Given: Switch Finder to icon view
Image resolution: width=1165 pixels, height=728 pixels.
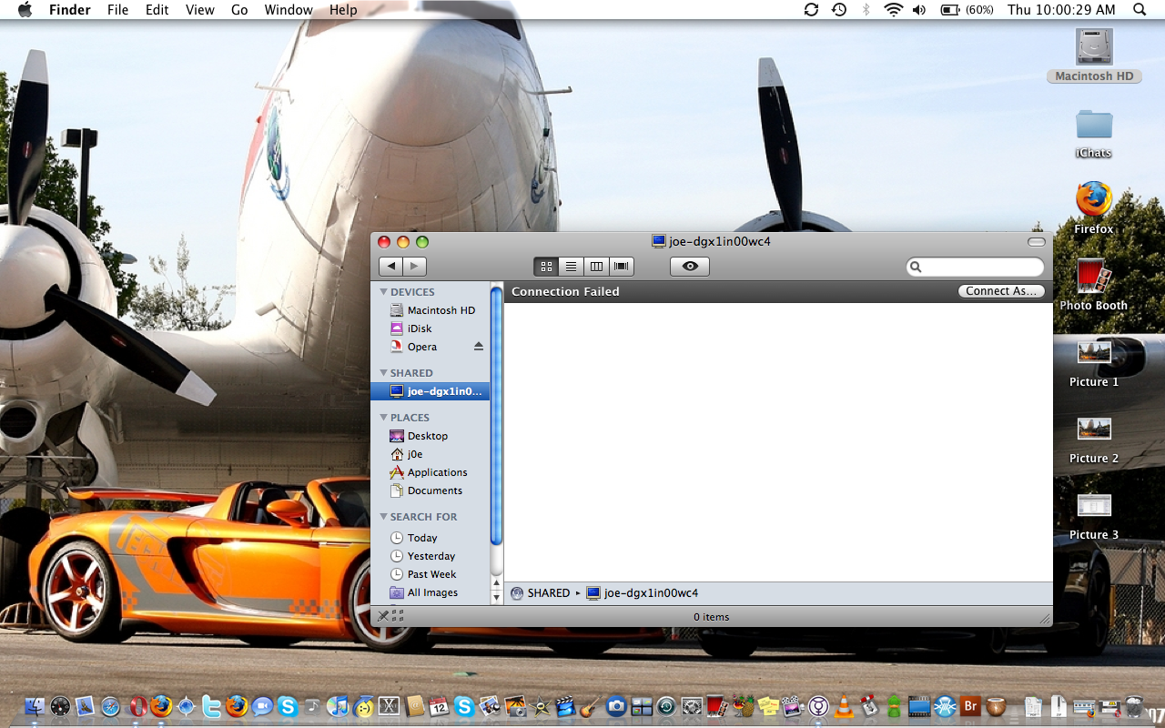Looking at the screenshot, I should click(546, 267).
